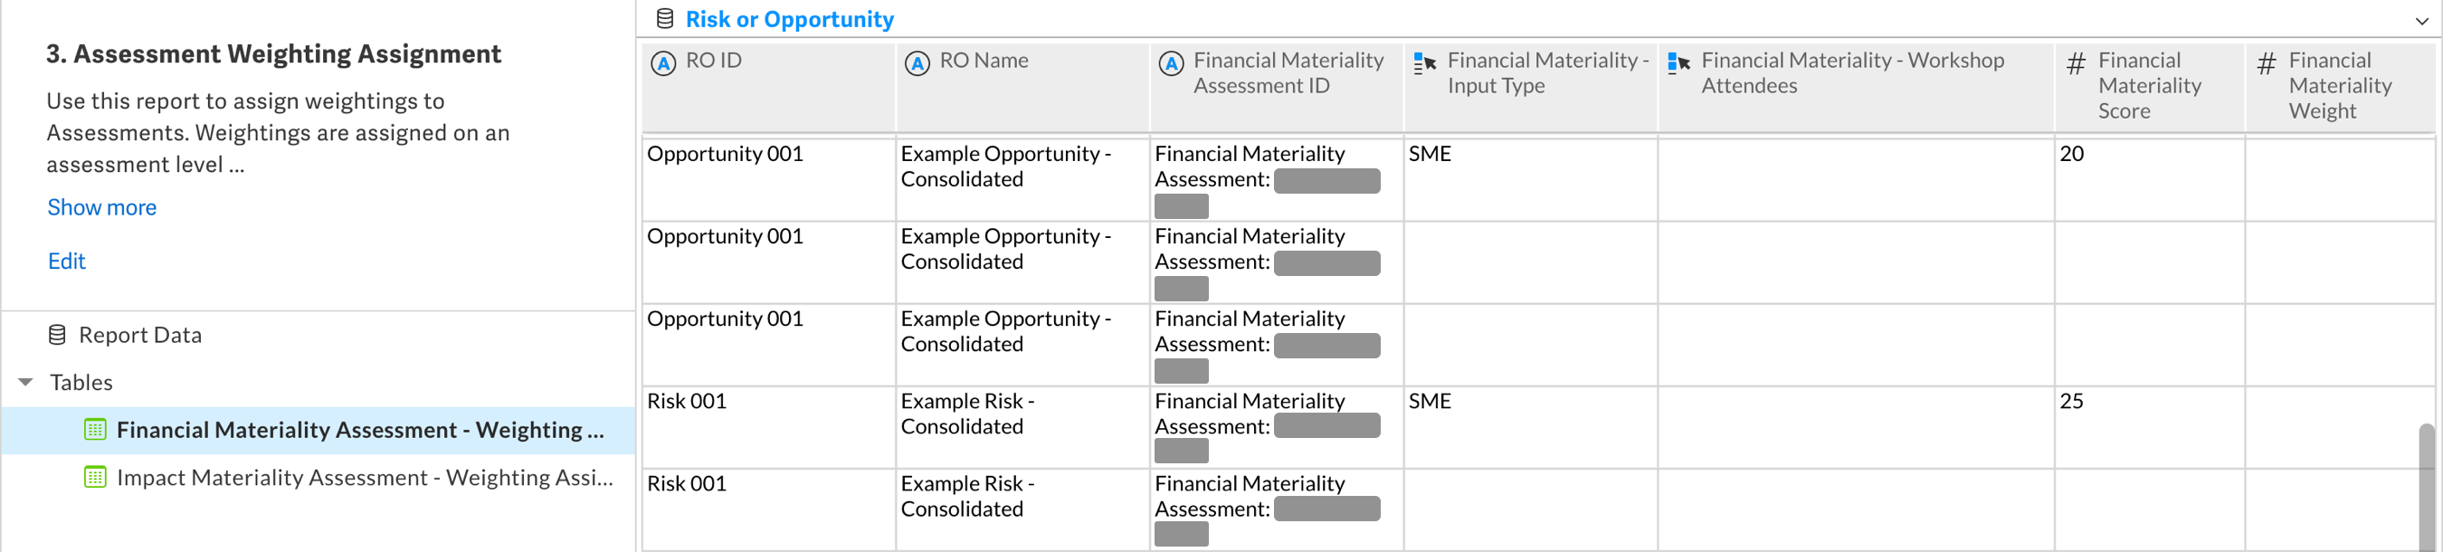Select the Financial Materiality Score column header
Image resolution: width=2443 pixels, height=552 pixels.
[2150, 87]
